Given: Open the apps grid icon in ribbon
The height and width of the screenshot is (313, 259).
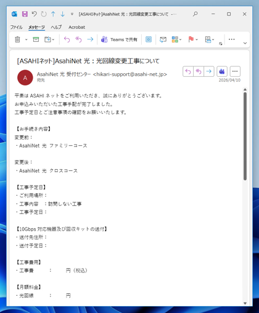Looking at the screenshot, I should [149, 39].
